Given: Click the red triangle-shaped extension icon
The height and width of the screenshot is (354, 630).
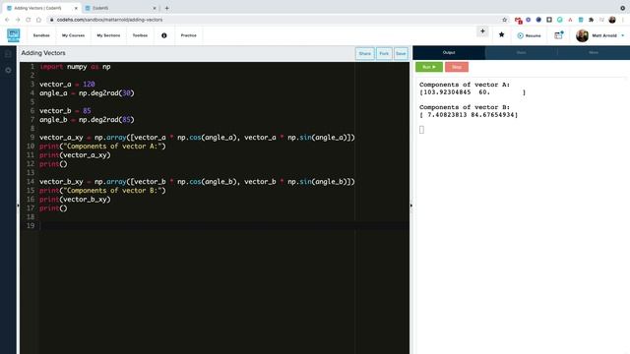Looking at the screenshot, I should pyautogui.click(x=570, y=20).
